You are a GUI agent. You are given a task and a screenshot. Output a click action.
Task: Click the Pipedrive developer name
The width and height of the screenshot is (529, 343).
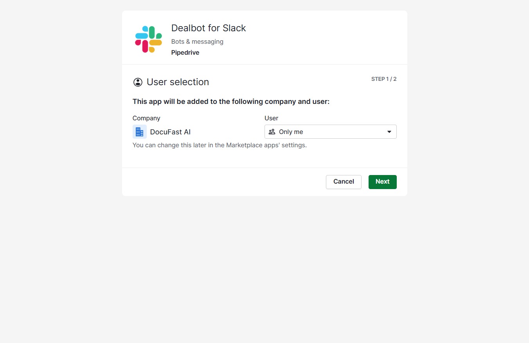pos(185,52)
